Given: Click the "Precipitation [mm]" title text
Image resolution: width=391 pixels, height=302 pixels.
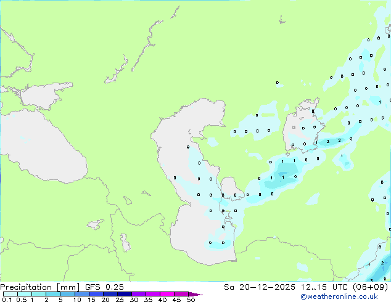Looking at the screenshot, I should tap(40, 287).
